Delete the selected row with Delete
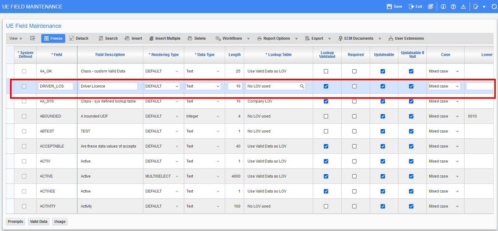Screen dimensions: 498x231 coord(197,38)
